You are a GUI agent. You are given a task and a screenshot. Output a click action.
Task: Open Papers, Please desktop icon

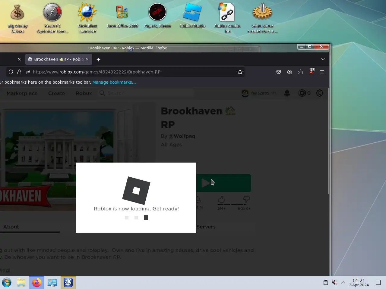coord(157,16)
